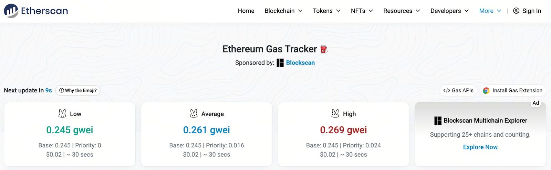This screenshot has width=551, height=170.
Task: Open the Resources dropdown menu
Action: pyautogui.click(x=402, y=11)
